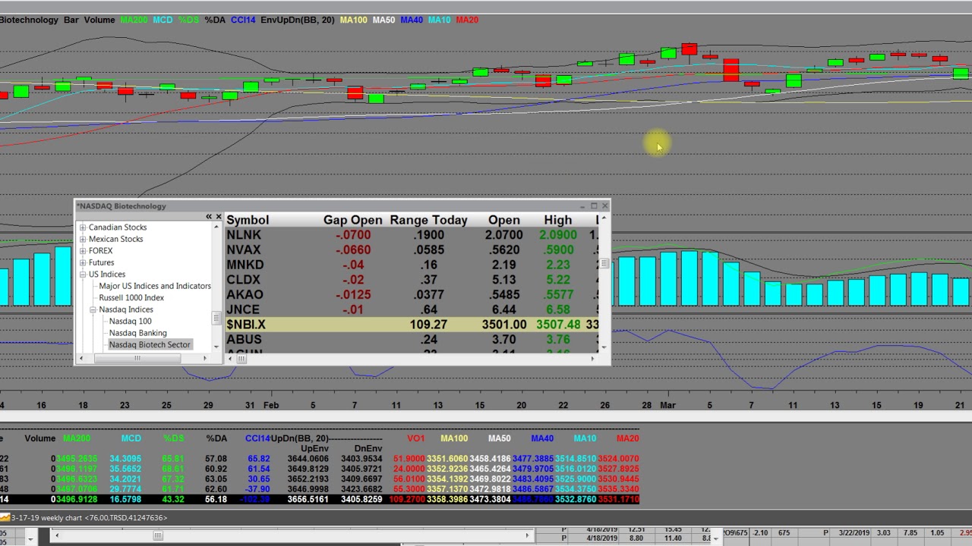Sort by Gap Open column header

coord(352,220)
